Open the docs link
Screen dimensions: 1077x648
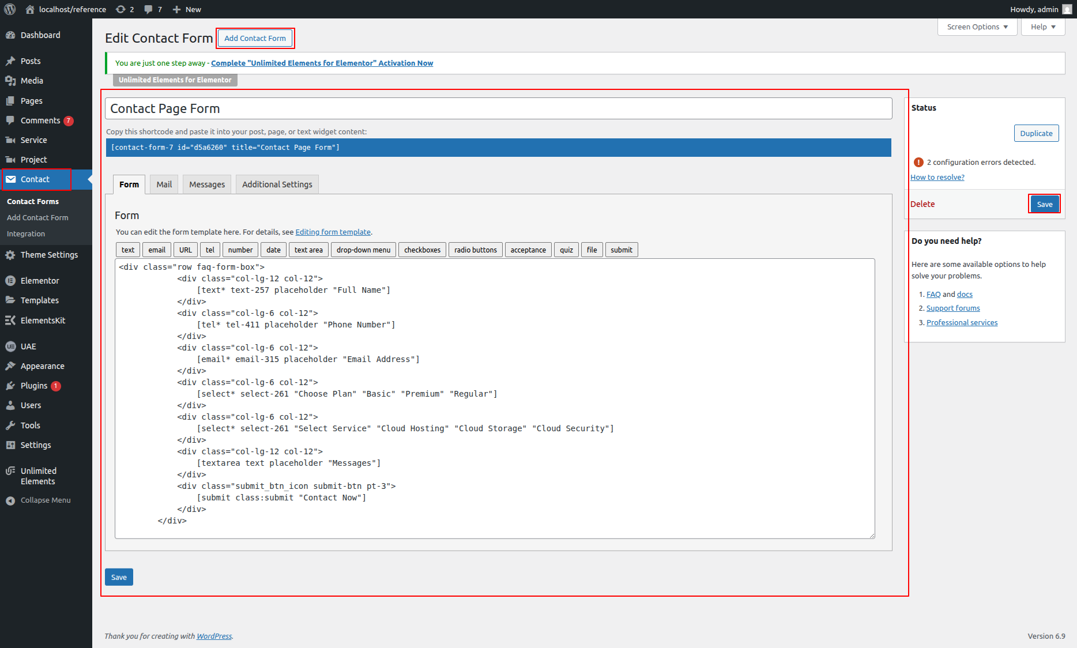pos(965,295)
